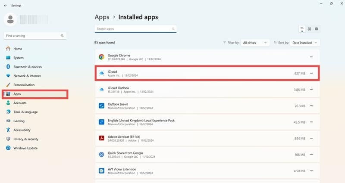
Task: Click the Apps breadcrumb link
Action: [102, 17]
